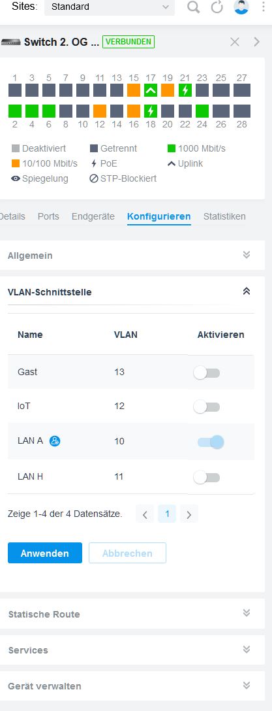272x711 pixels.
Task: Click the next device arrow beside close
Action: point(257,42)
